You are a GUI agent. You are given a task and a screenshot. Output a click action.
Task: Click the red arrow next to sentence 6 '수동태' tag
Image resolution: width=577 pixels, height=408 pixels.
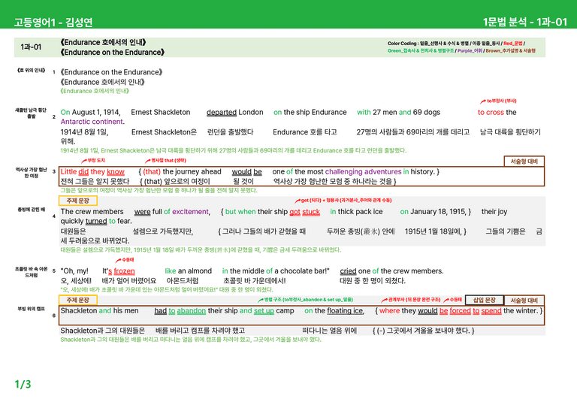(x=446, y=301)
